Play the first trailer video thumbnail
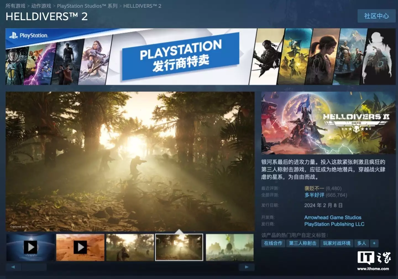Viewport: 398px width, 279px height. [30, 247]
